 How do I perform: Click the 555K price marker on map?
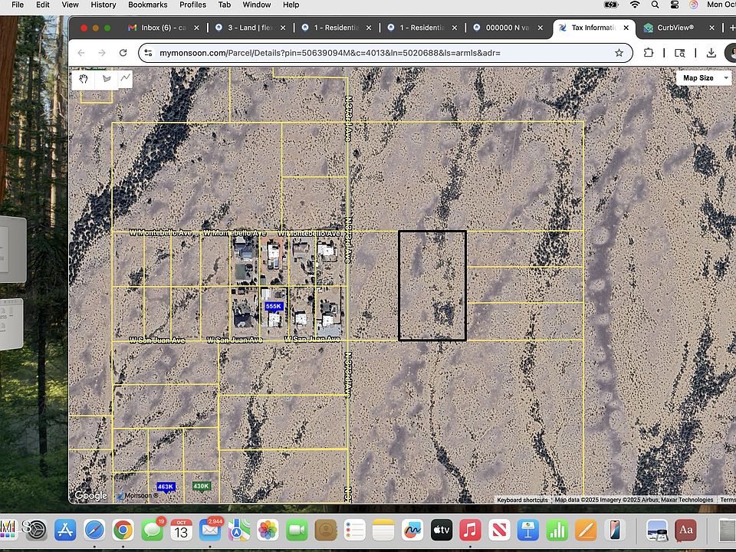[274, 306]
